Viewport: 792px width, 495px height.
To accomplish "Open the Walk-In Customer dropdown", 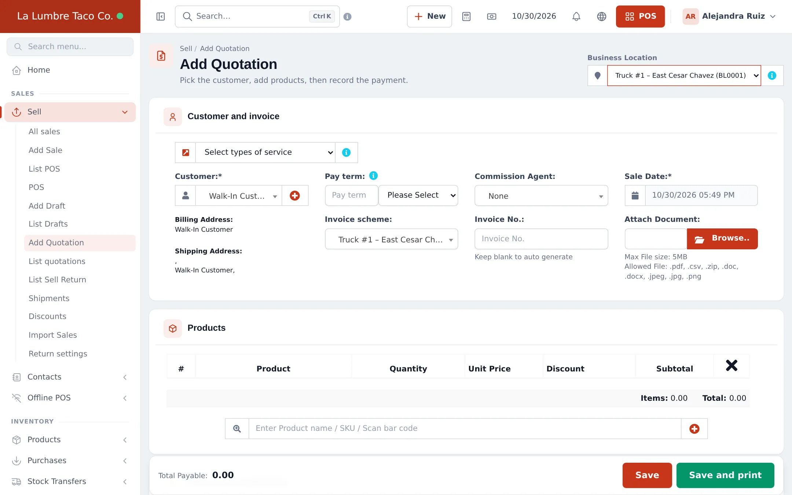I will point(239,195).
